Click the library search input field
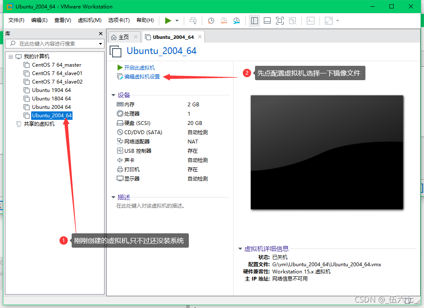The image size is (424, 308). pos(55,43)
